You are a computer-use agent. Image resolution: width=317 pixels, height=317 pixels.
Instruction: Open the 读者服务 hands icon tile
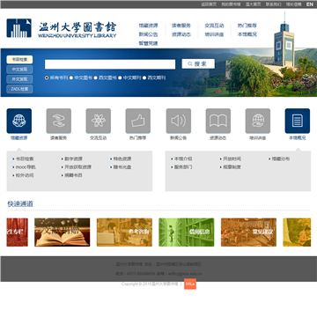(59, 121)
